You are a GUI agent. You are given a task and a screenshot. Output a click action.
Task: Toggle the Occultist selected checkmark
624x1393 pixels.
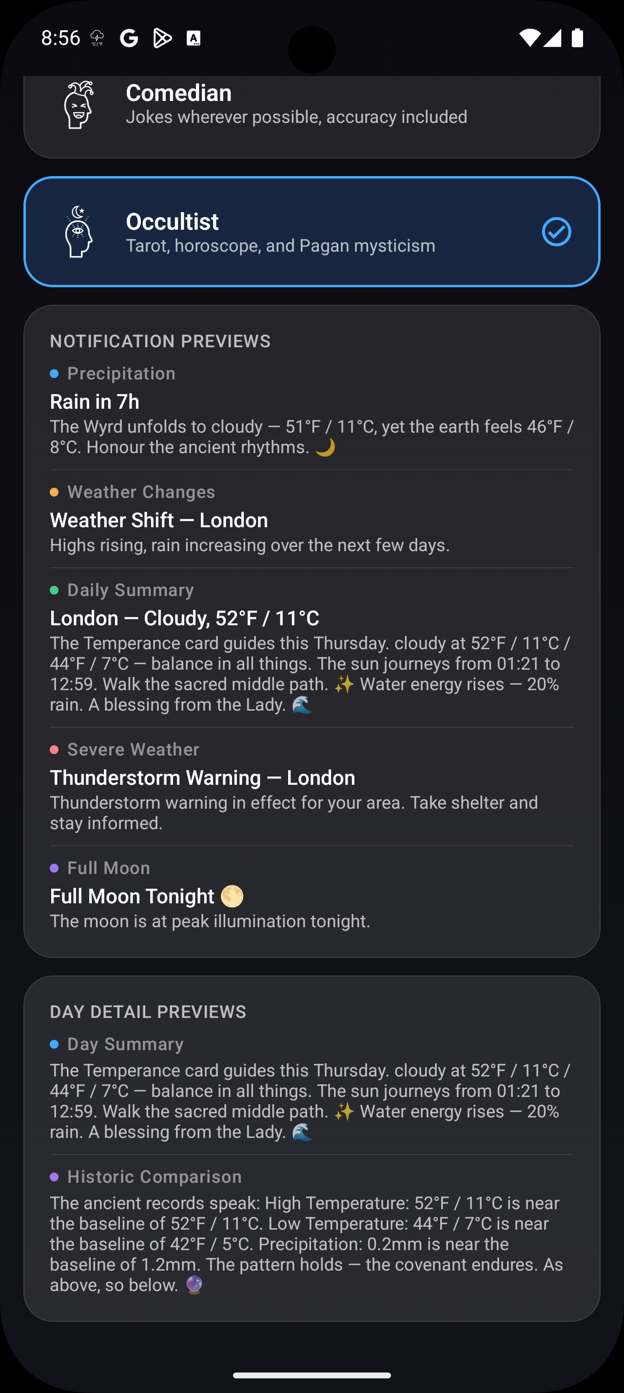point(556,232)
